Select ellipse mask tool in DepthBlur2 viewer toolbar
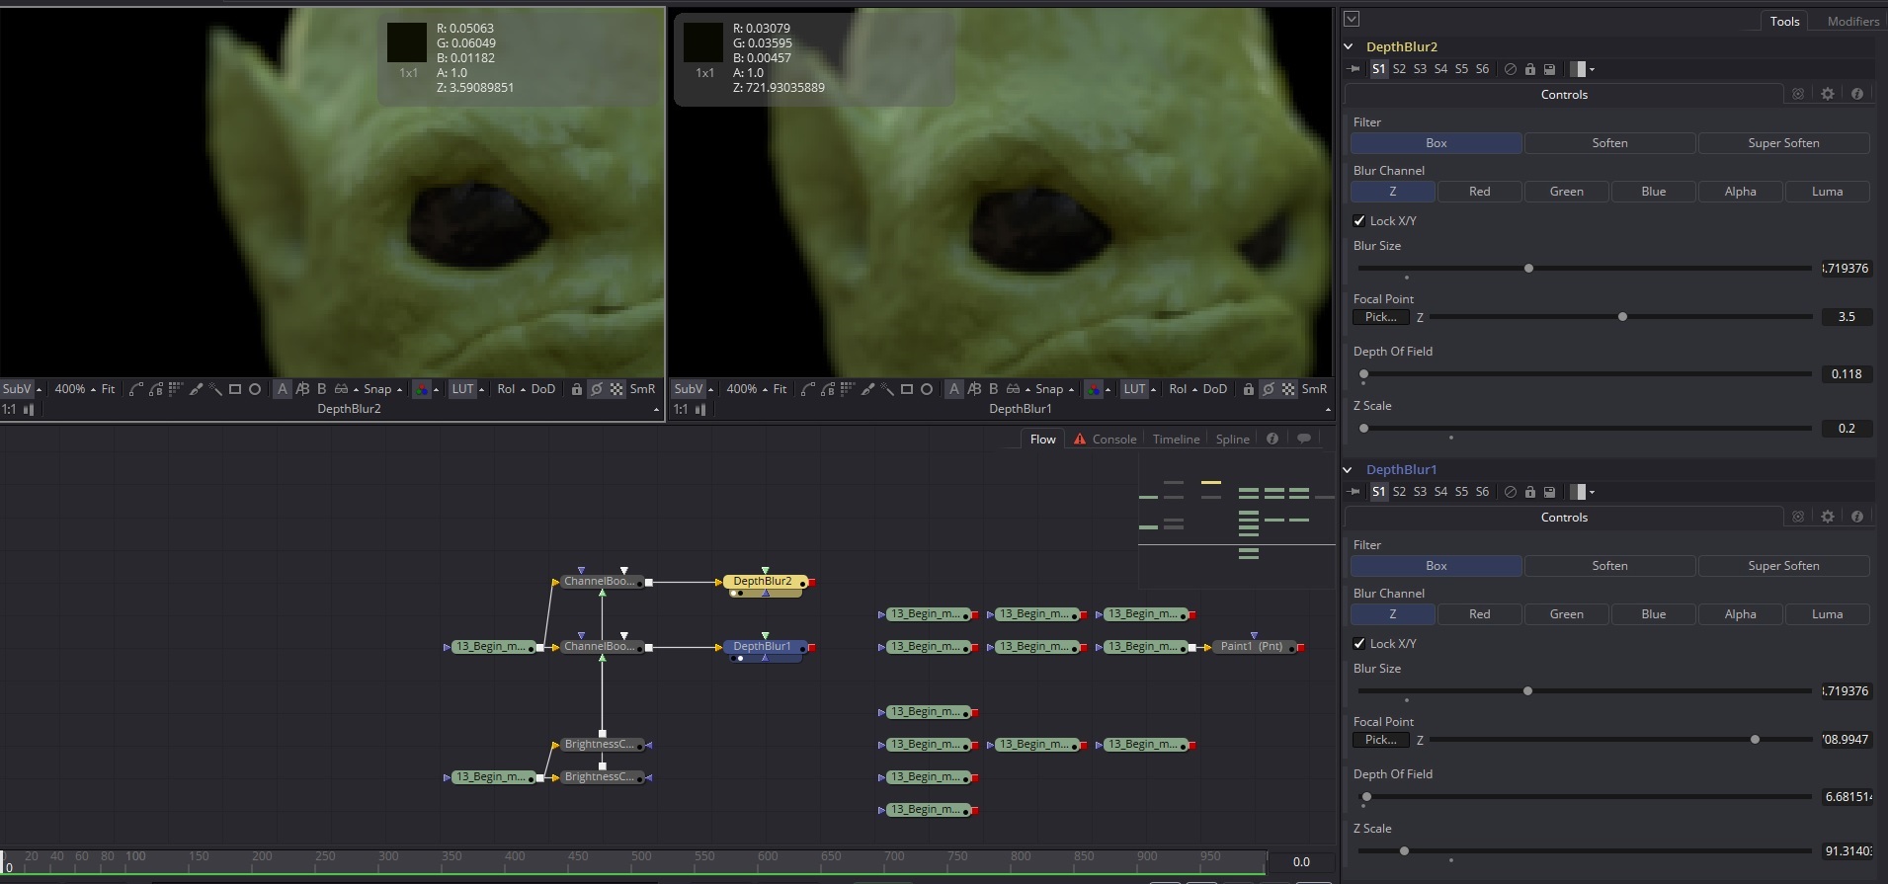The image size is (1888, 884). 255,389
